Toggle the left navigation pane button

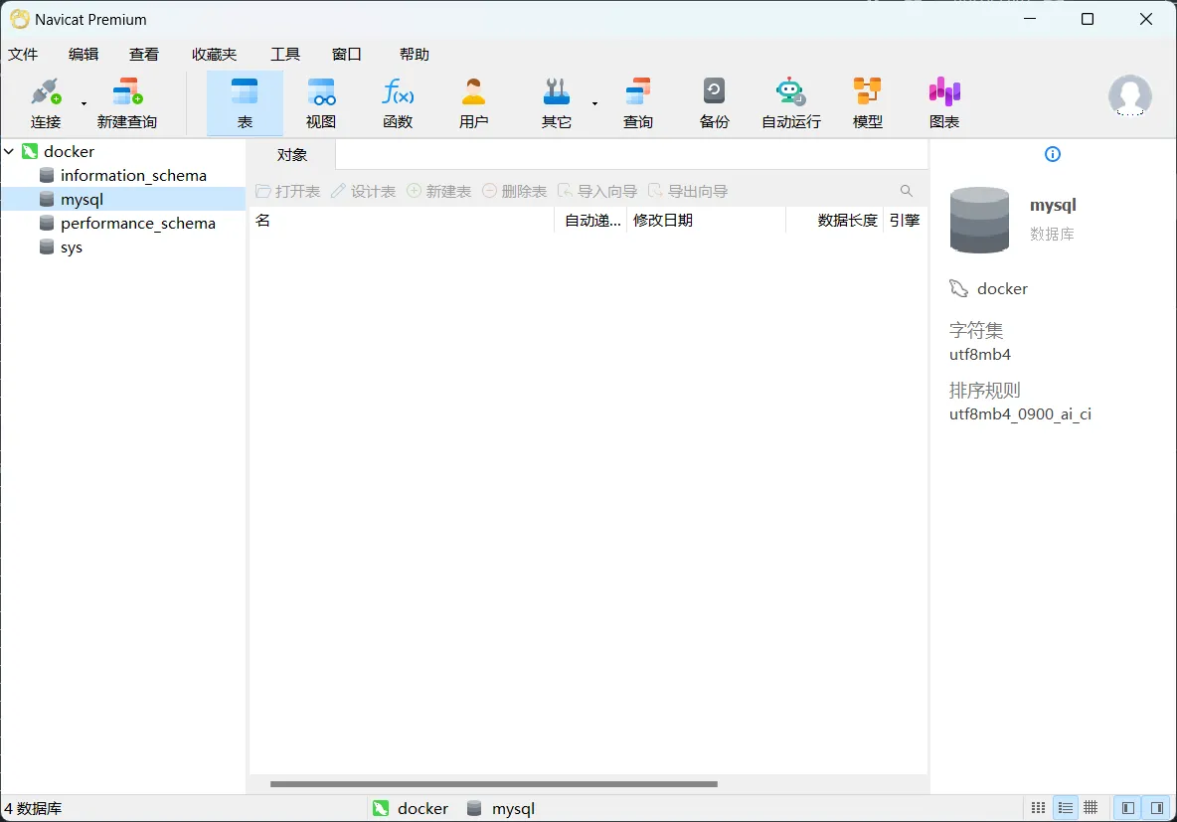[x=1127, y=808]
